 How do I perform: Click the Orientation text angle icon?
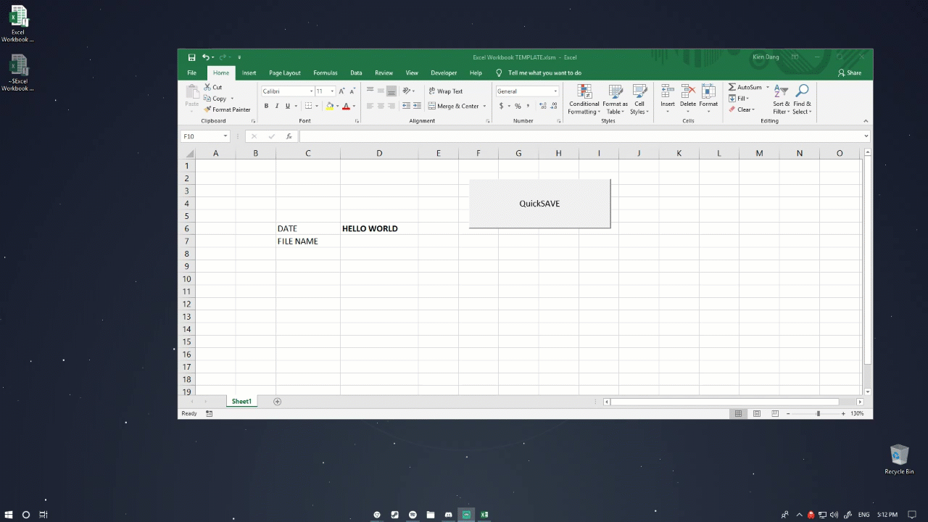pos(407,91)
